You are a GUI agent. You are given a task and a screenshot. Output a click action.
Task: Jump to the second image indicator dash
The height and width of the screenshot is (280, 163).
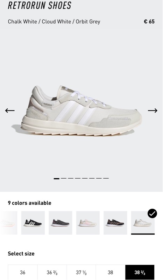(63, 178)
